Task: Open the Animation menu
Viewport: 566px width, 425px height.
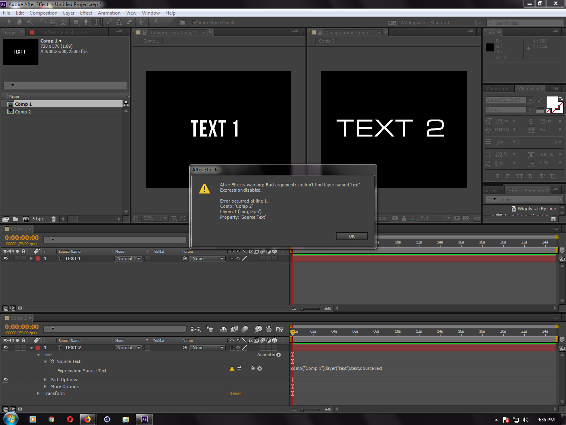Action: 109,13
